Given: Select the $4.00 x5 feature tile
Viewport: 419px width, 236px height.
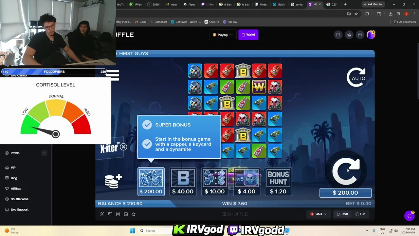Looking at the screenshot, I should tap(246, 182).
